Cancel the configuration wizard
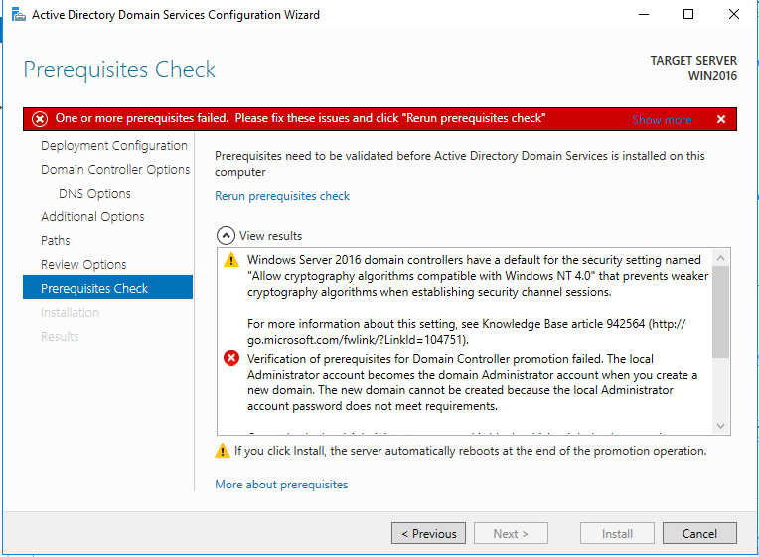Image resolution: width=759 pixels, height=557 pixels. (x=699, y=533)
